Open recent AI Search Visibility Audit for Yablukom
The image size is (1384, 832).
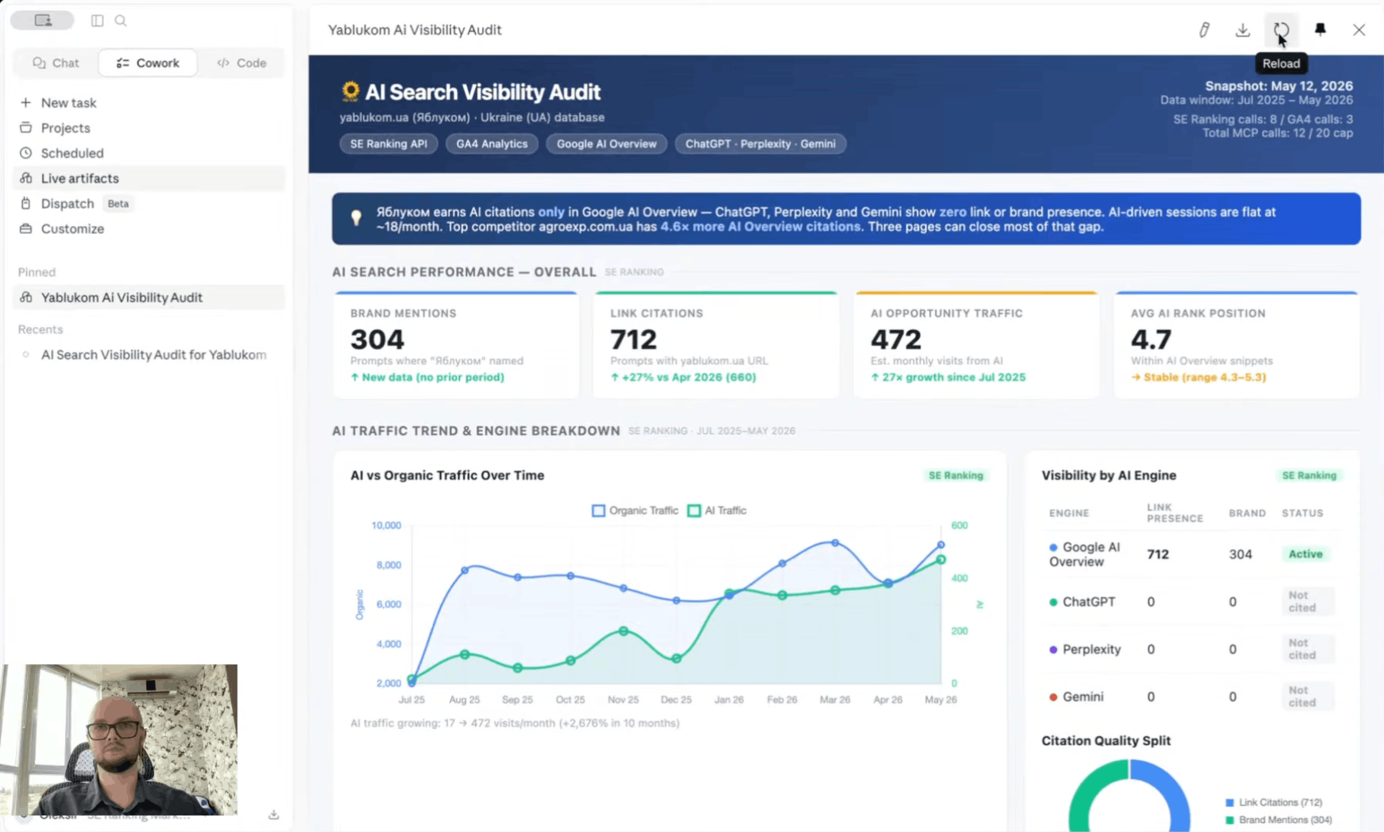(x=149, y=355)
